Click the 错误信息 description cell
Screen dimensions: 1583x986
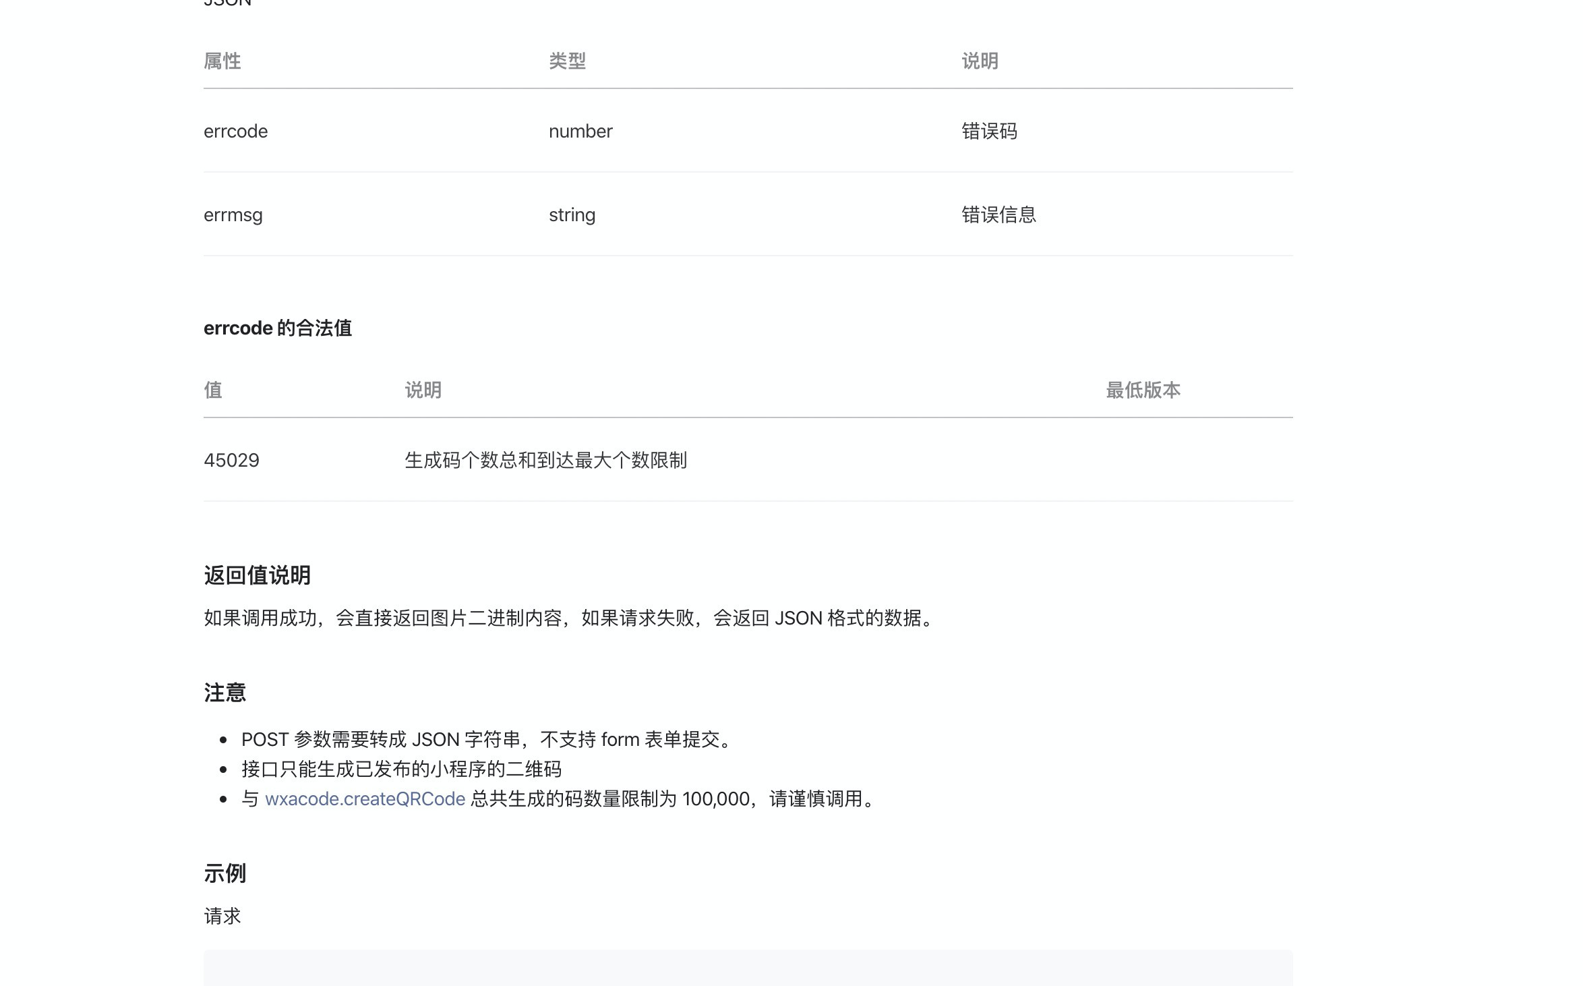[x=998, y=214]
